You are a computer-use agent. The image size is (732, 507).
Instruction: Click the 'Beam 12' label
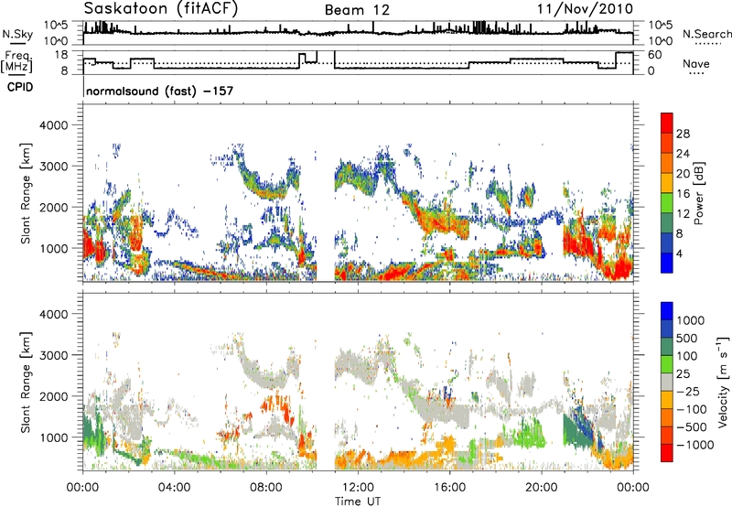point(357,10)
